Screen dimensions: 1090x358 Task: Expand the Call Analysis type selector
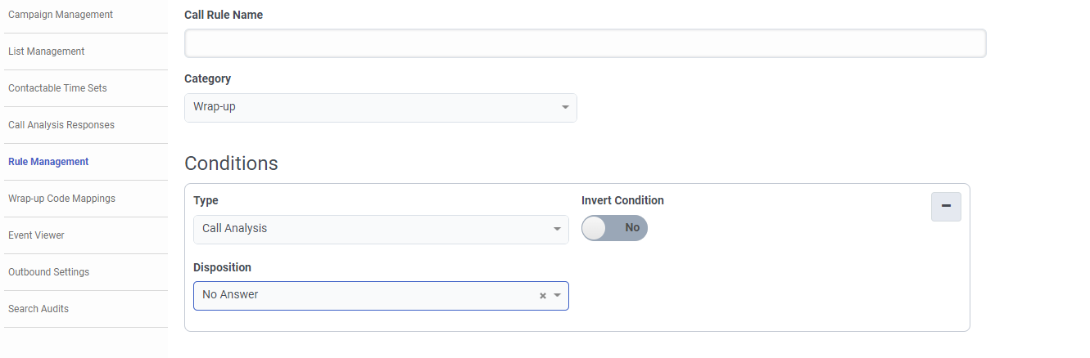pyautogui.click(x=373, y=229)
